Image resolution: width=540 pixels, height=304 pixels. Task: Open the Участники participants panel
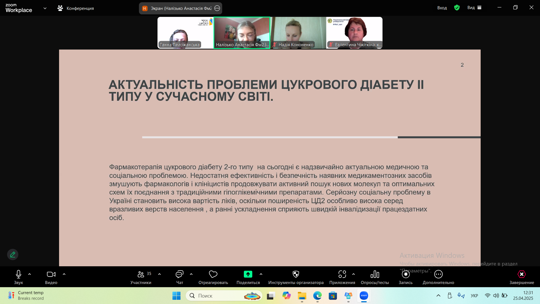pyautogui.click(x=141, y=277)
